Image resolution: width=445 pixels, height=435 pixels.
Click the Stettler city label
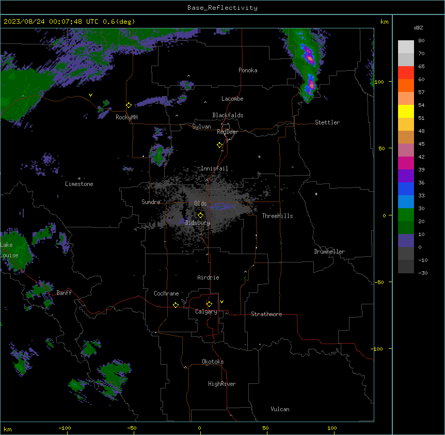[327, 122]
